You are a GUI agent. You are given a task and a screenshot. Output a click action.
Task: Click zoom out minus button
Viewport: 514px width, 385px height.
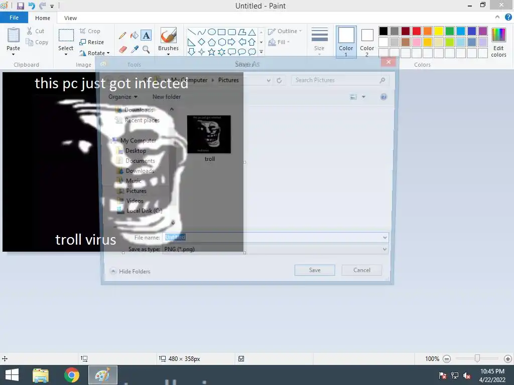[446, 359]
